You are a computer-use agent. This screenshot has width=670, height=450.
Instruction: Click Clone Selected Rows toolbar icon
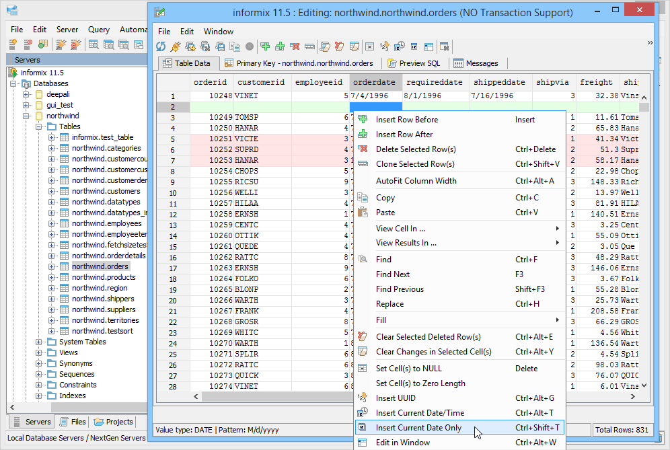[309, 46]
